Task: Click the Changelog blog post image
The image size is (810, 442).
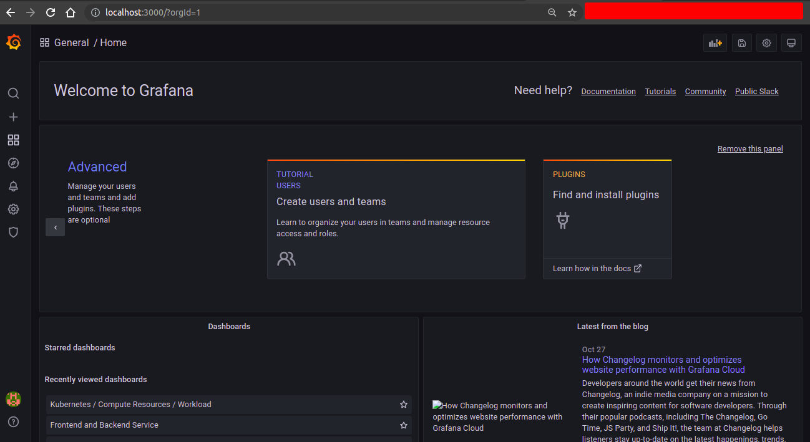Action: tap(498, 416)
